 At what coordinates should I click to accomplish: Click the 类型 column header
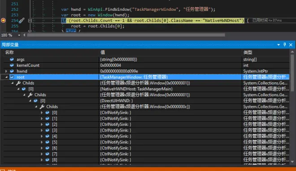248,52
